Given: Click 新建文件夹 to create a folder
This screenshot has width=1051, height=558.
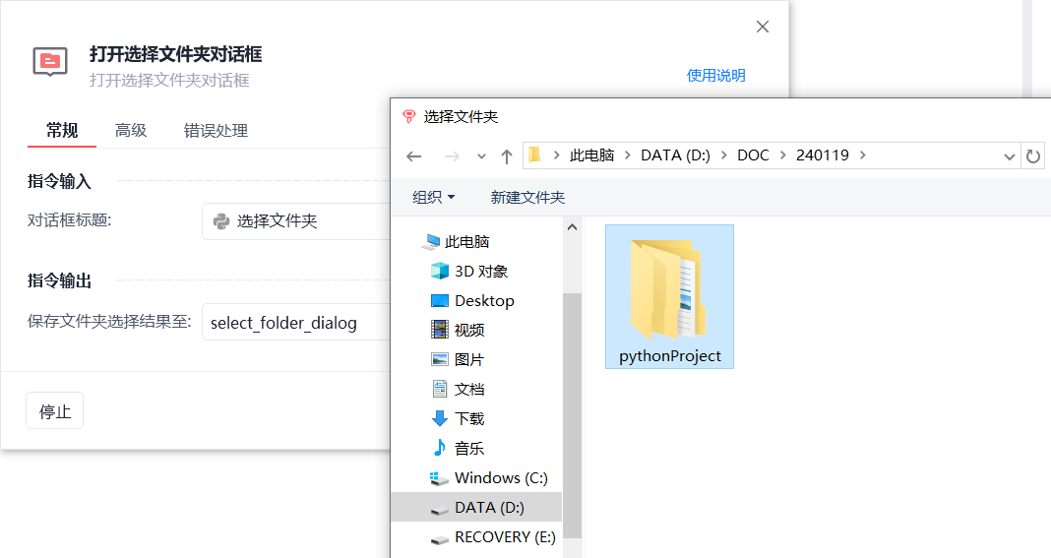Looking at the screenshot, I should (x=527, y=197).
